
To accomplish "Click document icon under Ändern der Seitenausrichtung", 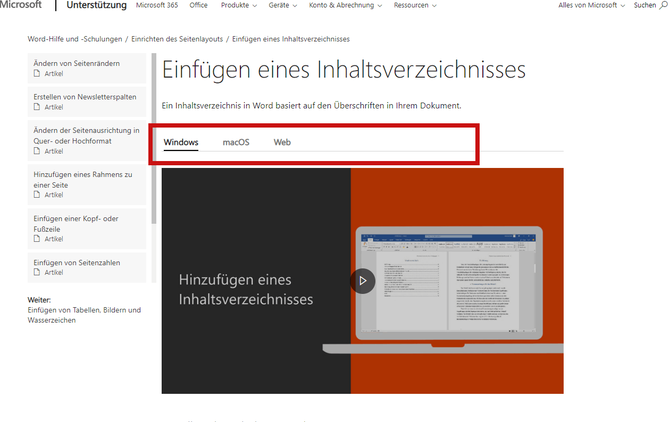I will (x=37, y=151).
